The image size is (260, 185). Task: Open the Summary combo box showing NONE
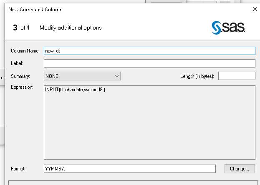coord(82,76)
